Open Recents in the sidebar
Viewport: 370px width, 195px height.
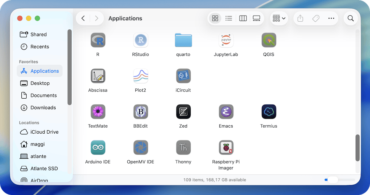[40, 46]
